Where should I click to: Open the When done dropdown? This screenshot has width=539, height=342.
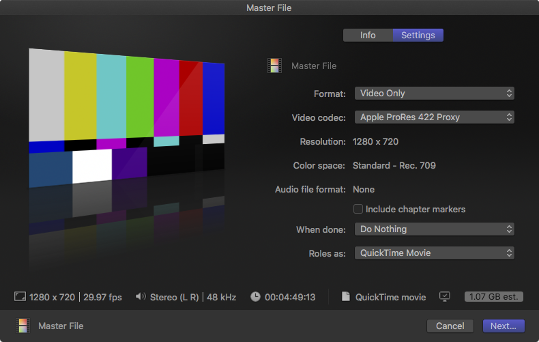pyautogui.click(x=435, y=229)
